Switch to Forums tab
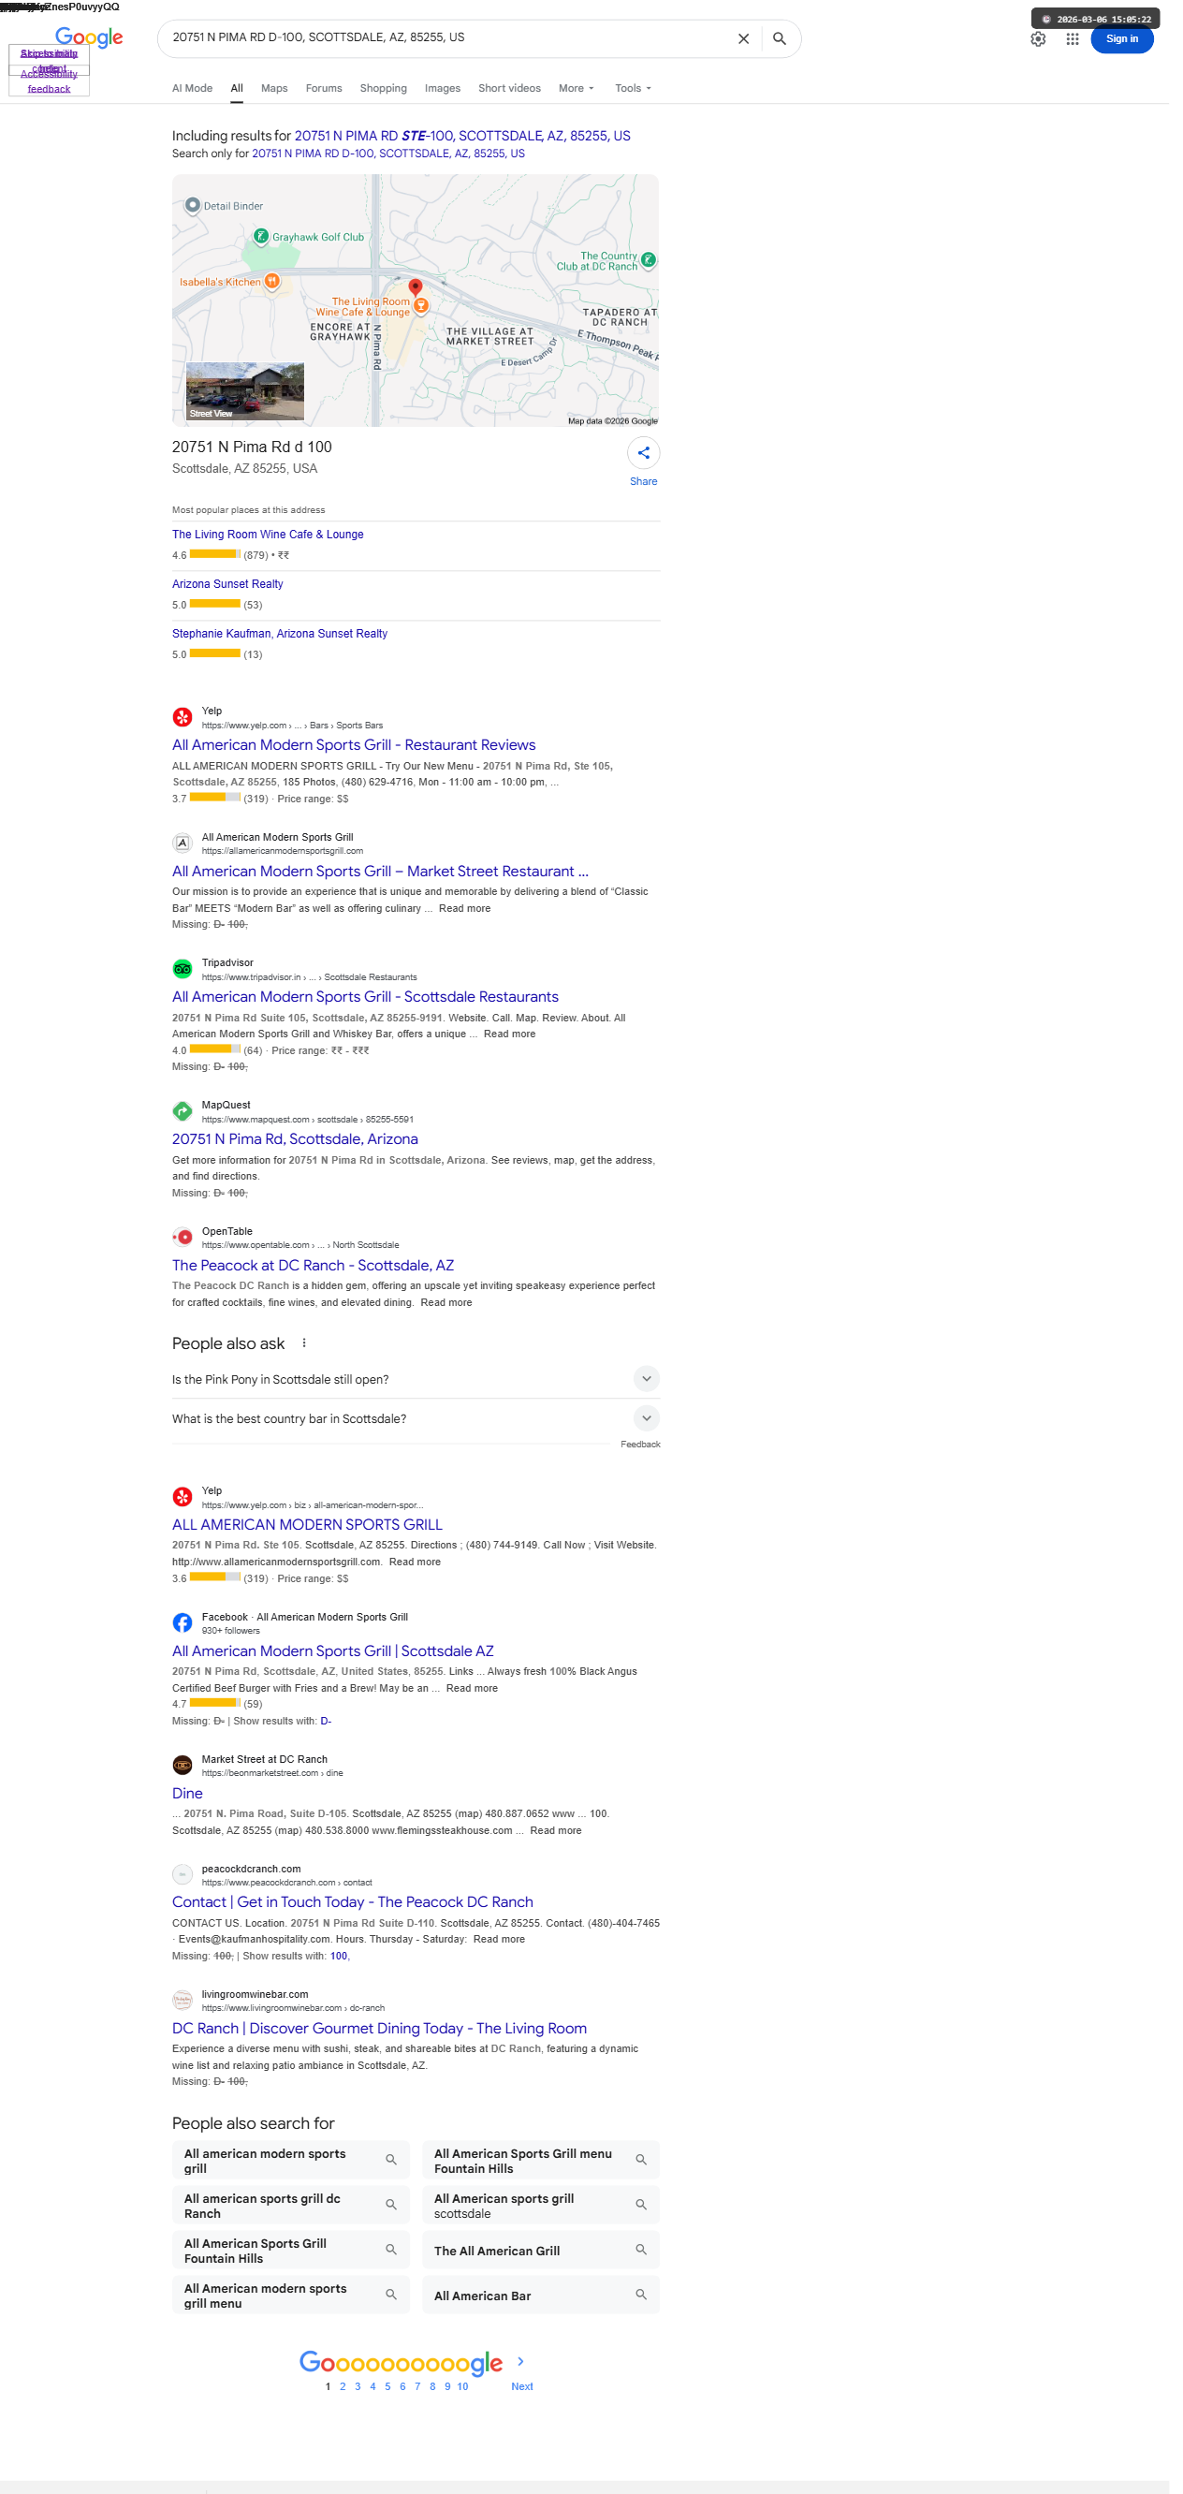The image size is (1183, 2494). coord(328,89)
